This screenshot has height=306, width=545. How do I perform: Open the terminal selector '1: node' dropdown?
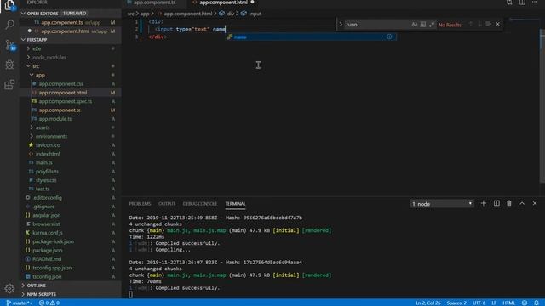click(442, 204)
